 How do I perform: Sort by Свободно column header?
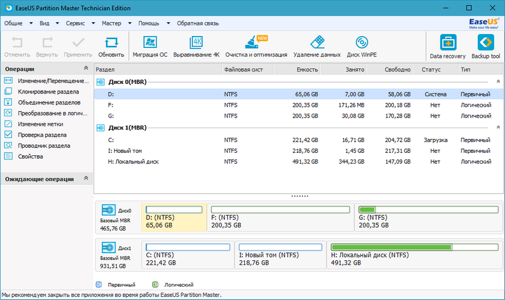point(389,69)
